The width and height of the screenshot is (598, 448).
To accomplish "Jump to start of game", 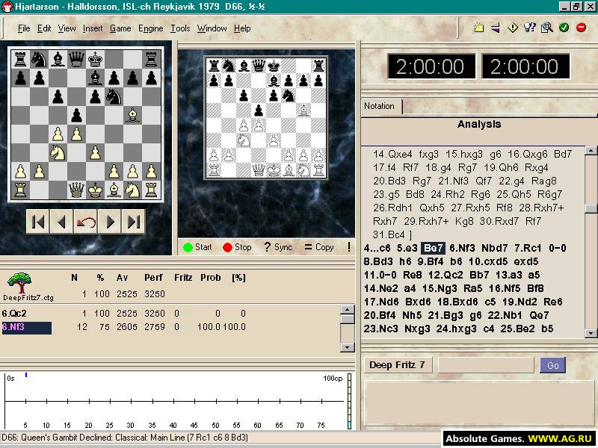I will 38,221.
